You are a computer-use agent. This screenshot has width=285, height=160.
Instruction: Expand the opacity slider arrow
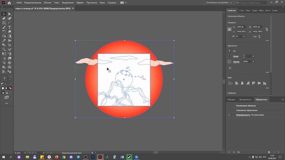point(253,62)
